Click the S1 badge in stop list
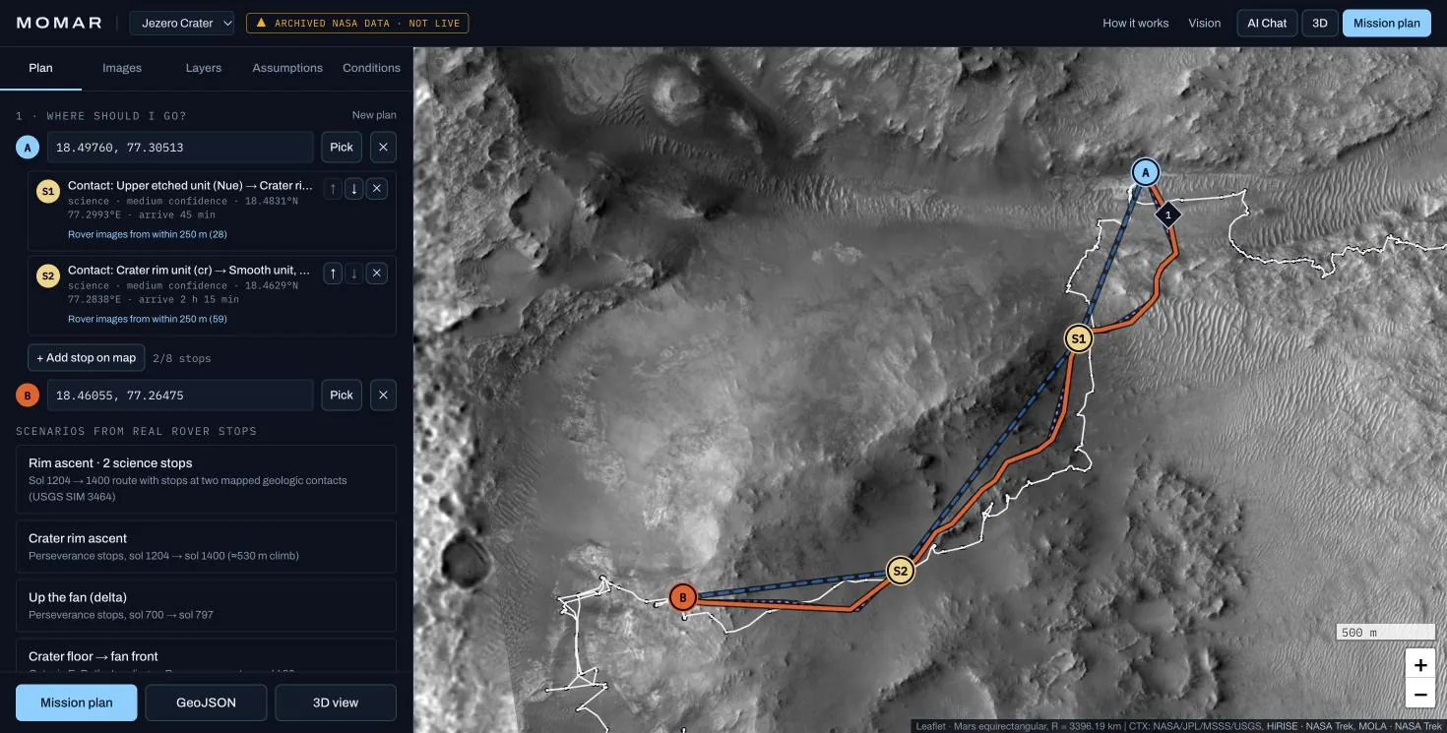The image size is (1447, 733). (x=48, y=192)
